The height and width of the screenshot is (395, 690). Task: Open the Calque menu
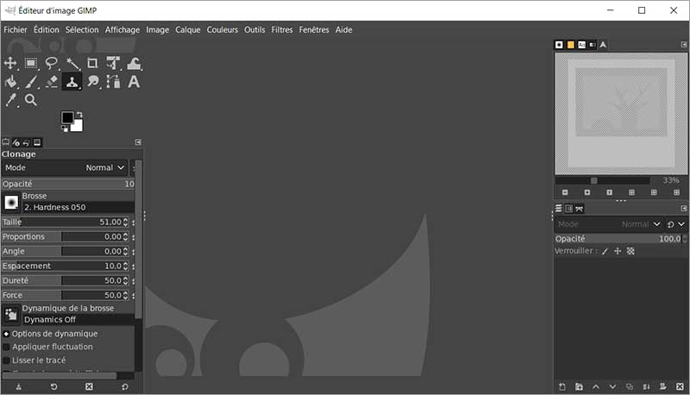188,30
